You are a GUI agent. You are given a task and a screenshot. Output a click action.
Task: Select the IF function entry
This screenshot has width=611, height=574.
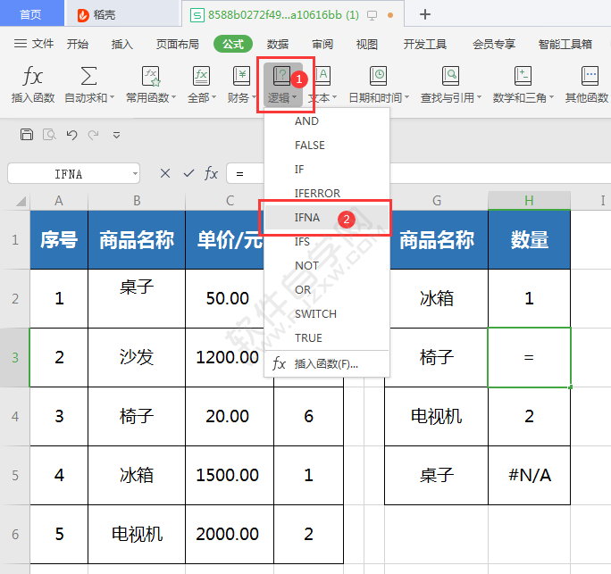click(x=327, y=170)
